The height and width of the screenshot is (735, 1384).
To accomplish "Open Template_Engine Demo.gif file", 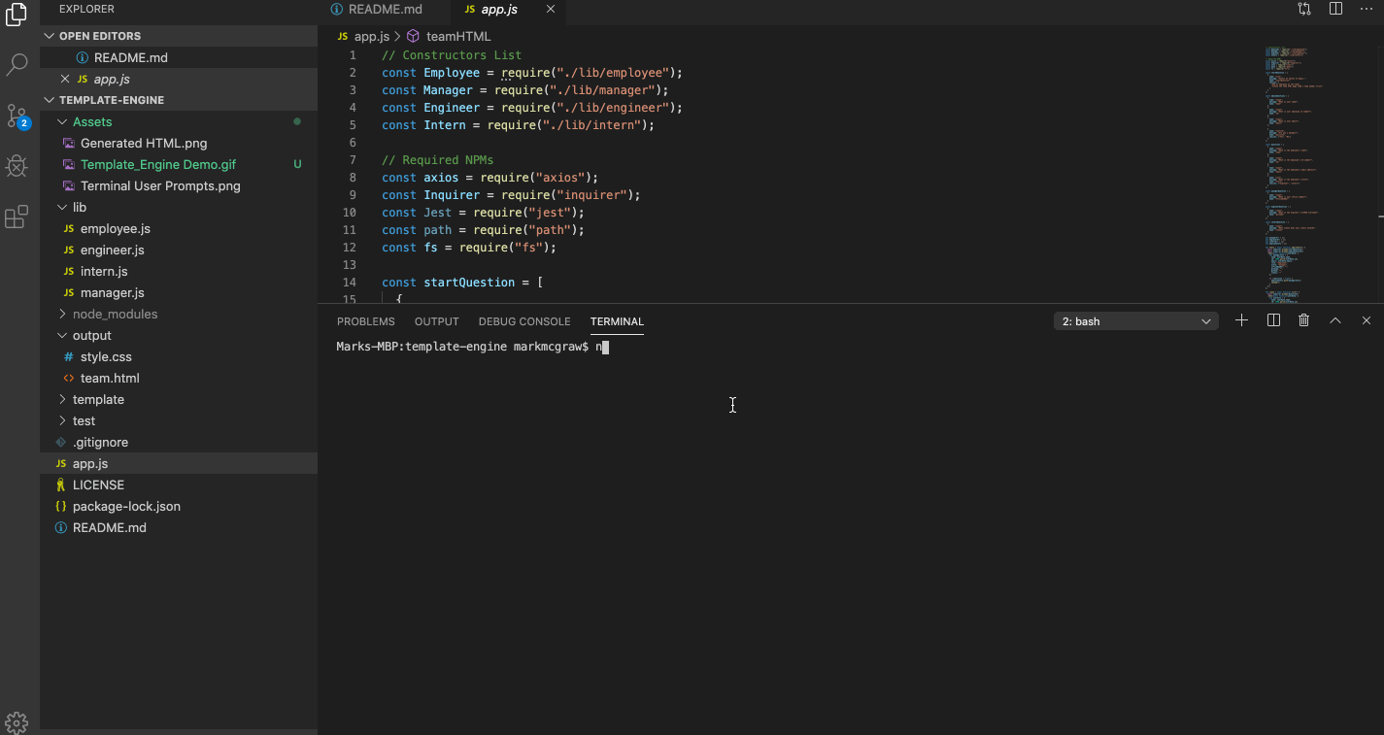I will 158,164.
